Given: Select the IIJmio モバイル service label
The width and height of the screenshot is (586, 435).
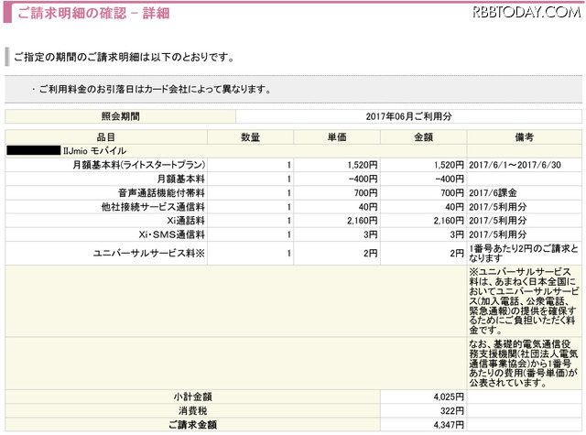Looking at the screenshot, I should (x=103, y=149).
